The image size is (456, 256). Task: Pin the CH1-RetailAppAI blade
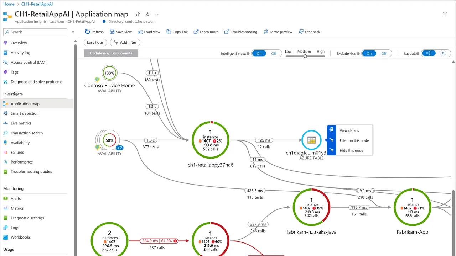[x=138, y=14]
